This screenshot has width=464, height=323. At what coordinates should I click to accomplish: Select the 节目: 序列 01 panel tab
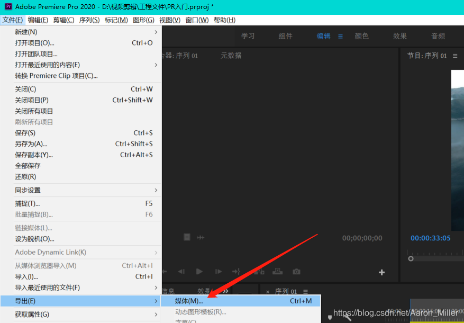coord(427,56)
